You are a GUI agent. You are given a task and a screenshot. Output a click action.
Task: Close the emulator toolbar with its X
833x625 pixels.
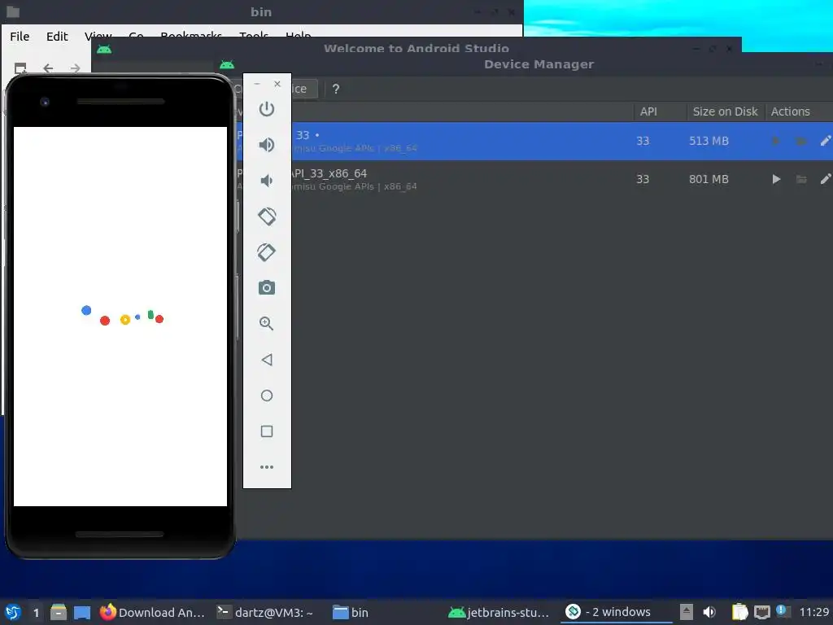pyautogui.click(x=277, y=84)
